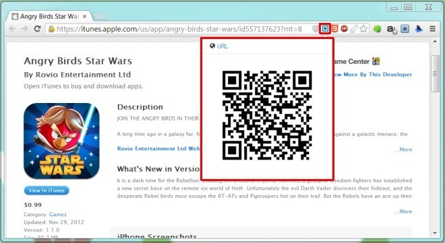Click the globe icon beside URL label
Screen dimensions: 445x243
pyautogui.click(x=212, y=46)
